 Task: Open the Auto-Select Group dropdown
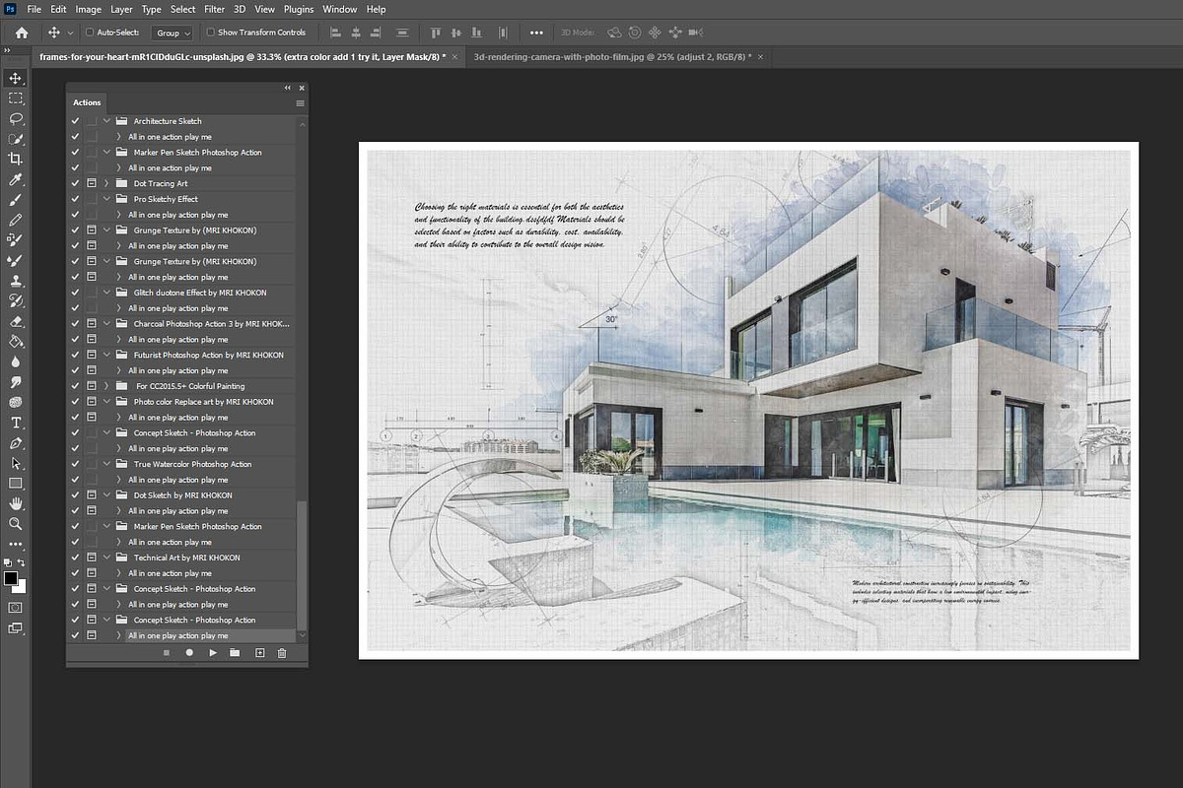[x=173, y=33]
